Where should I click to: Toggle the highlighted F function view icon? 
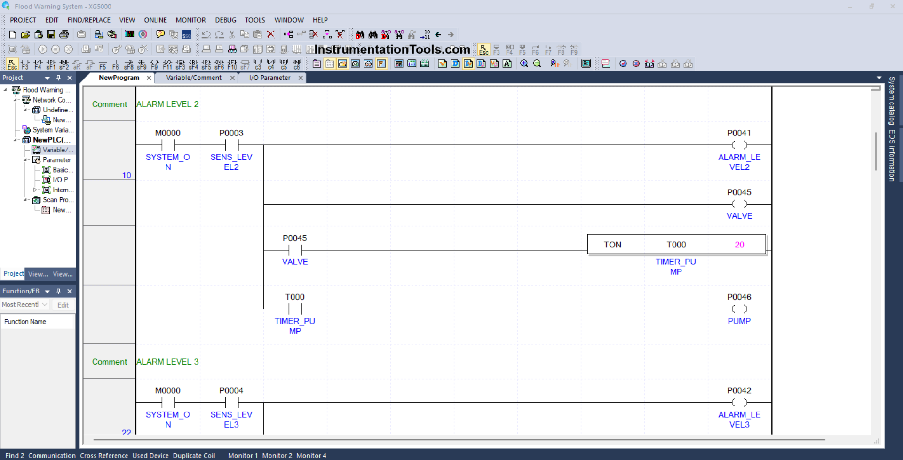point(381,63)
